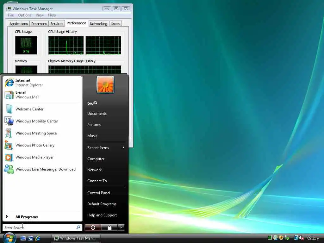Click Task Manager CPU tray icon
The image size is (324, 243).
coord(270,238)
